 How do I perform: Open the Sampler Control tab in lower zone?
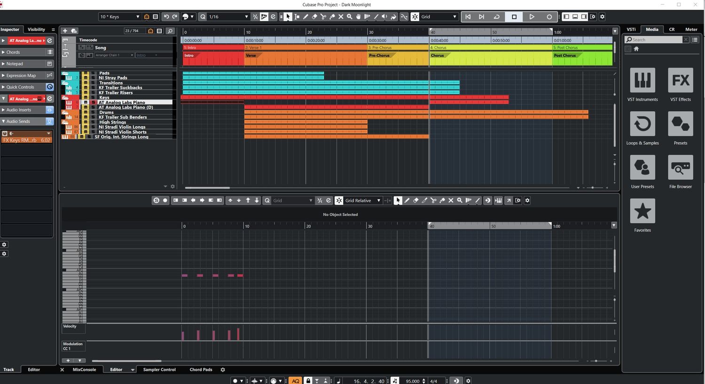[159, 369]
